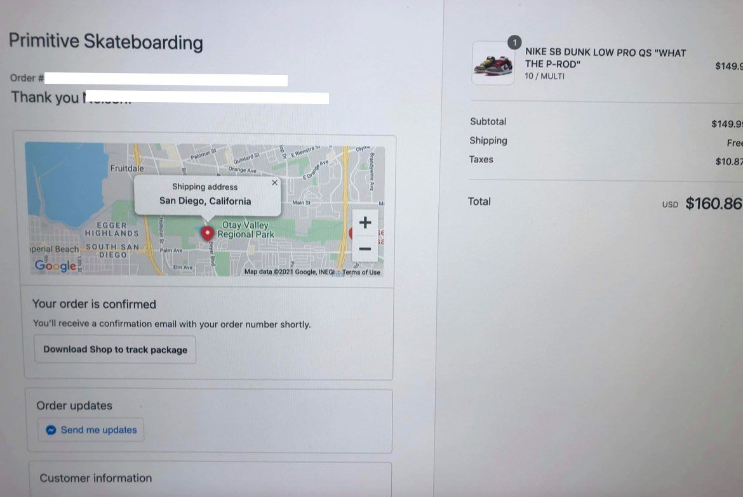
Task: Click the Send me updates button
Action: pyautogui.click(x=91, y=430)
